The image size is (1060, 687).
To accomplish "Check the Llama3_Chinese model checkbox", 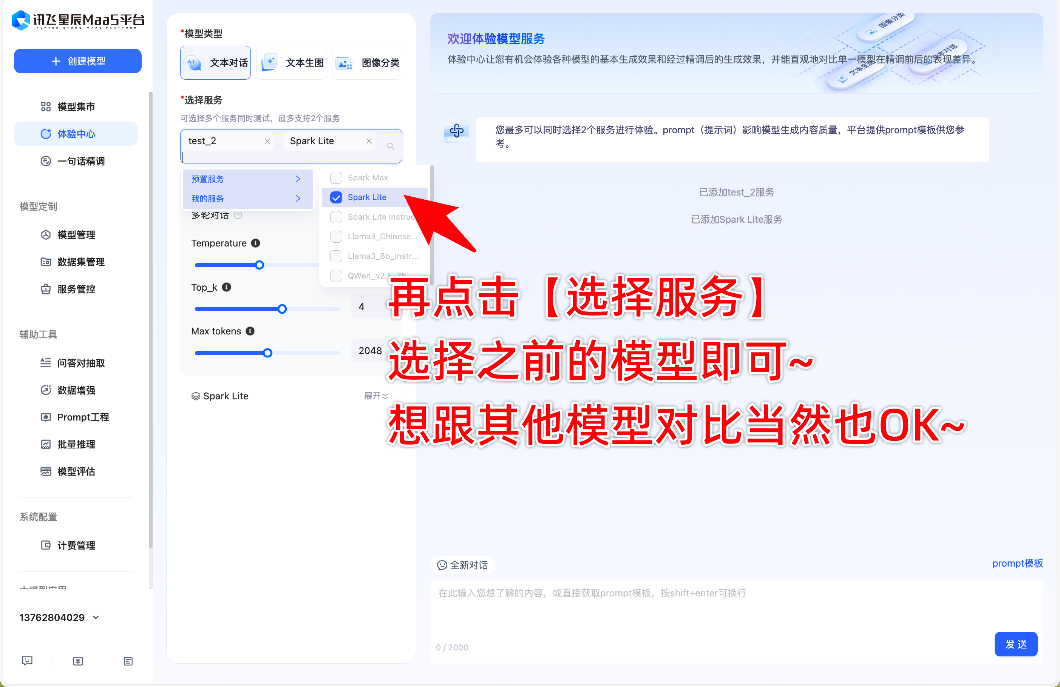I will (x=336, y=236).
